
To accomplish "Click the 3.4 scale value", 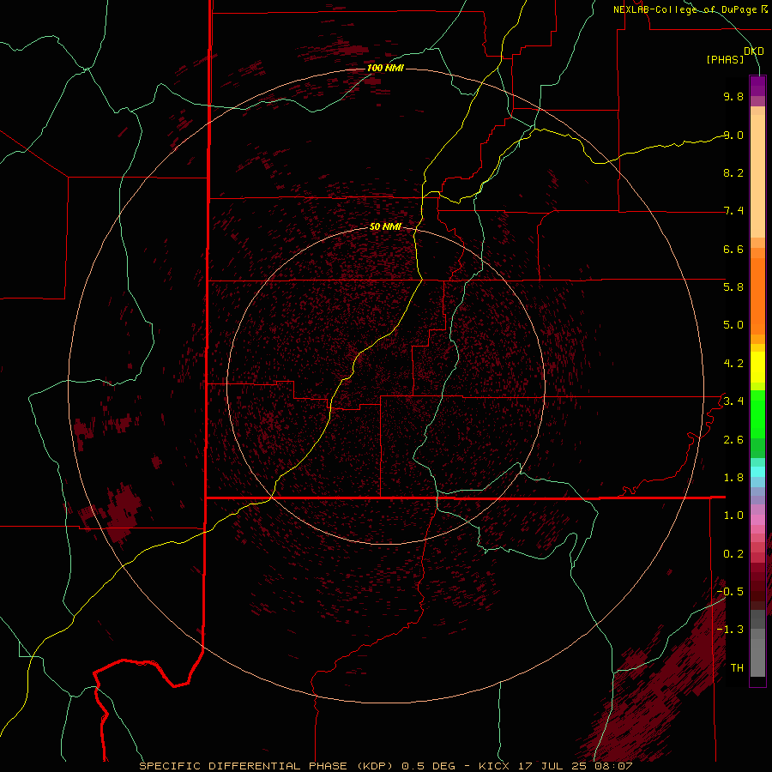I will [733, 401].
